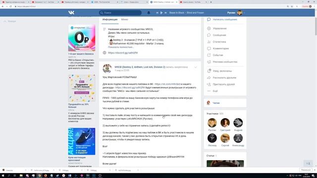317x178 pixels.
Task: Open the Продавайте на 30% больше ad
Action: coord(82,88)
